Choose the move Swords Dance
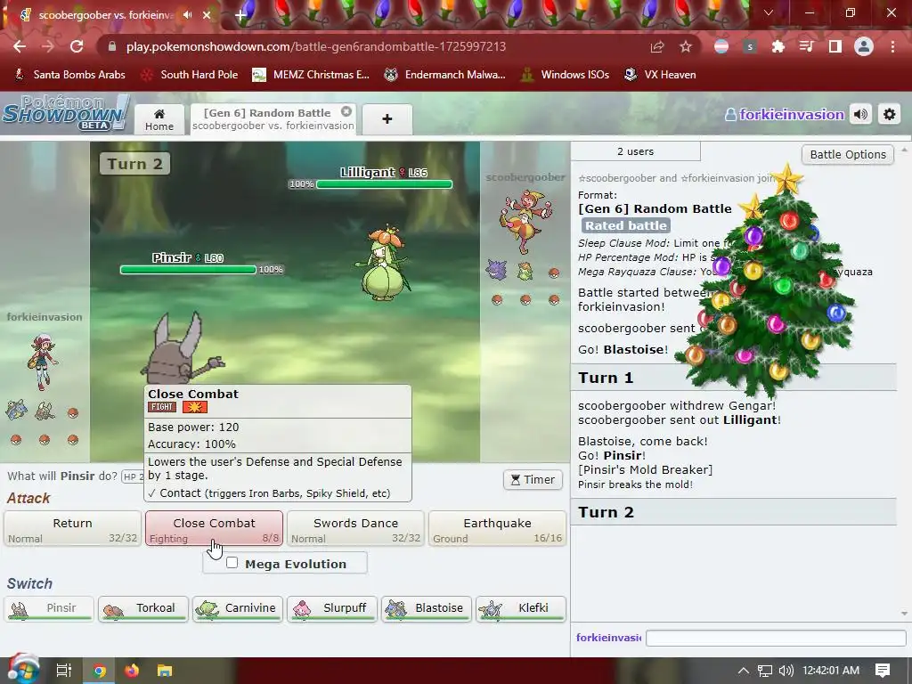Screen dimensions: 912x684 [x=356, y=529]
